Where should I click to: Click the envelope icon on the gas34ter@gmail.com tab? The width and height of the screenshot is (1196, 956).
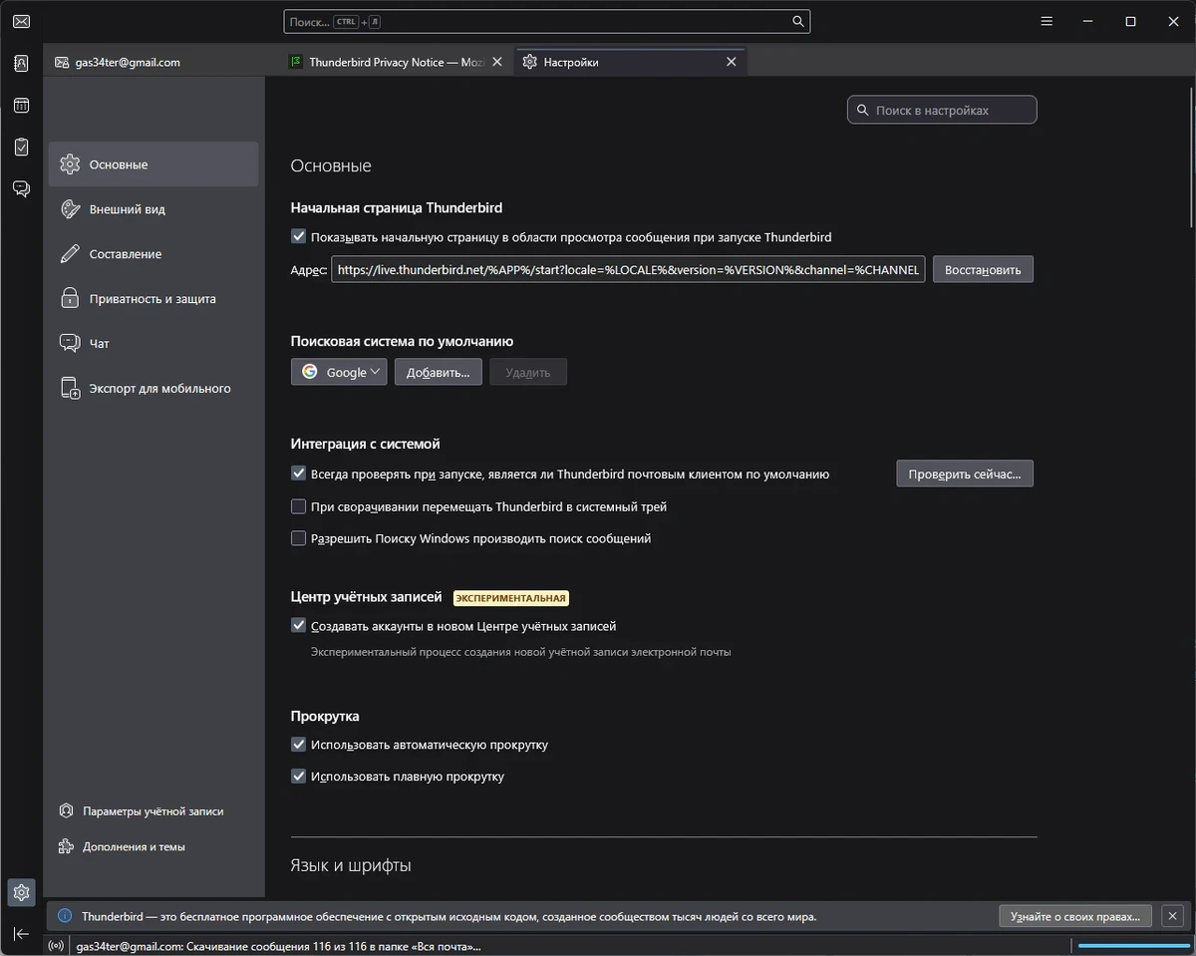click(x=63, y=62)
